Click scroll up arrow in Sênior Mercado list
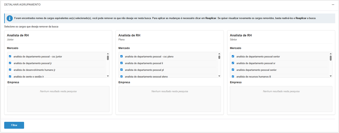The image size is (339, 133). pos(331,54)
